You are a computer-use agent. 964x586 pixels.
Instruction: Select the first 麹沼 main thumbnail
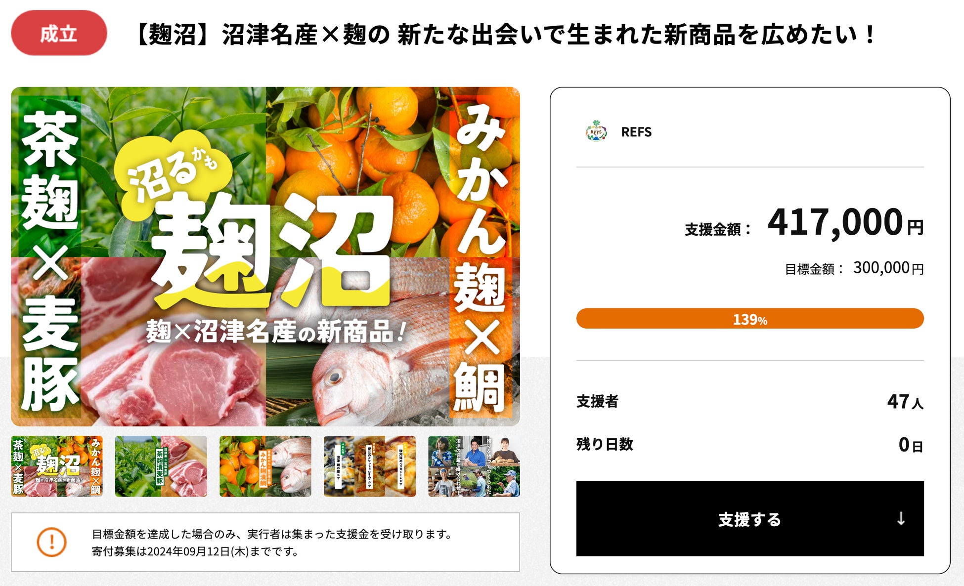pyautogui.click(x=57, y=466)
